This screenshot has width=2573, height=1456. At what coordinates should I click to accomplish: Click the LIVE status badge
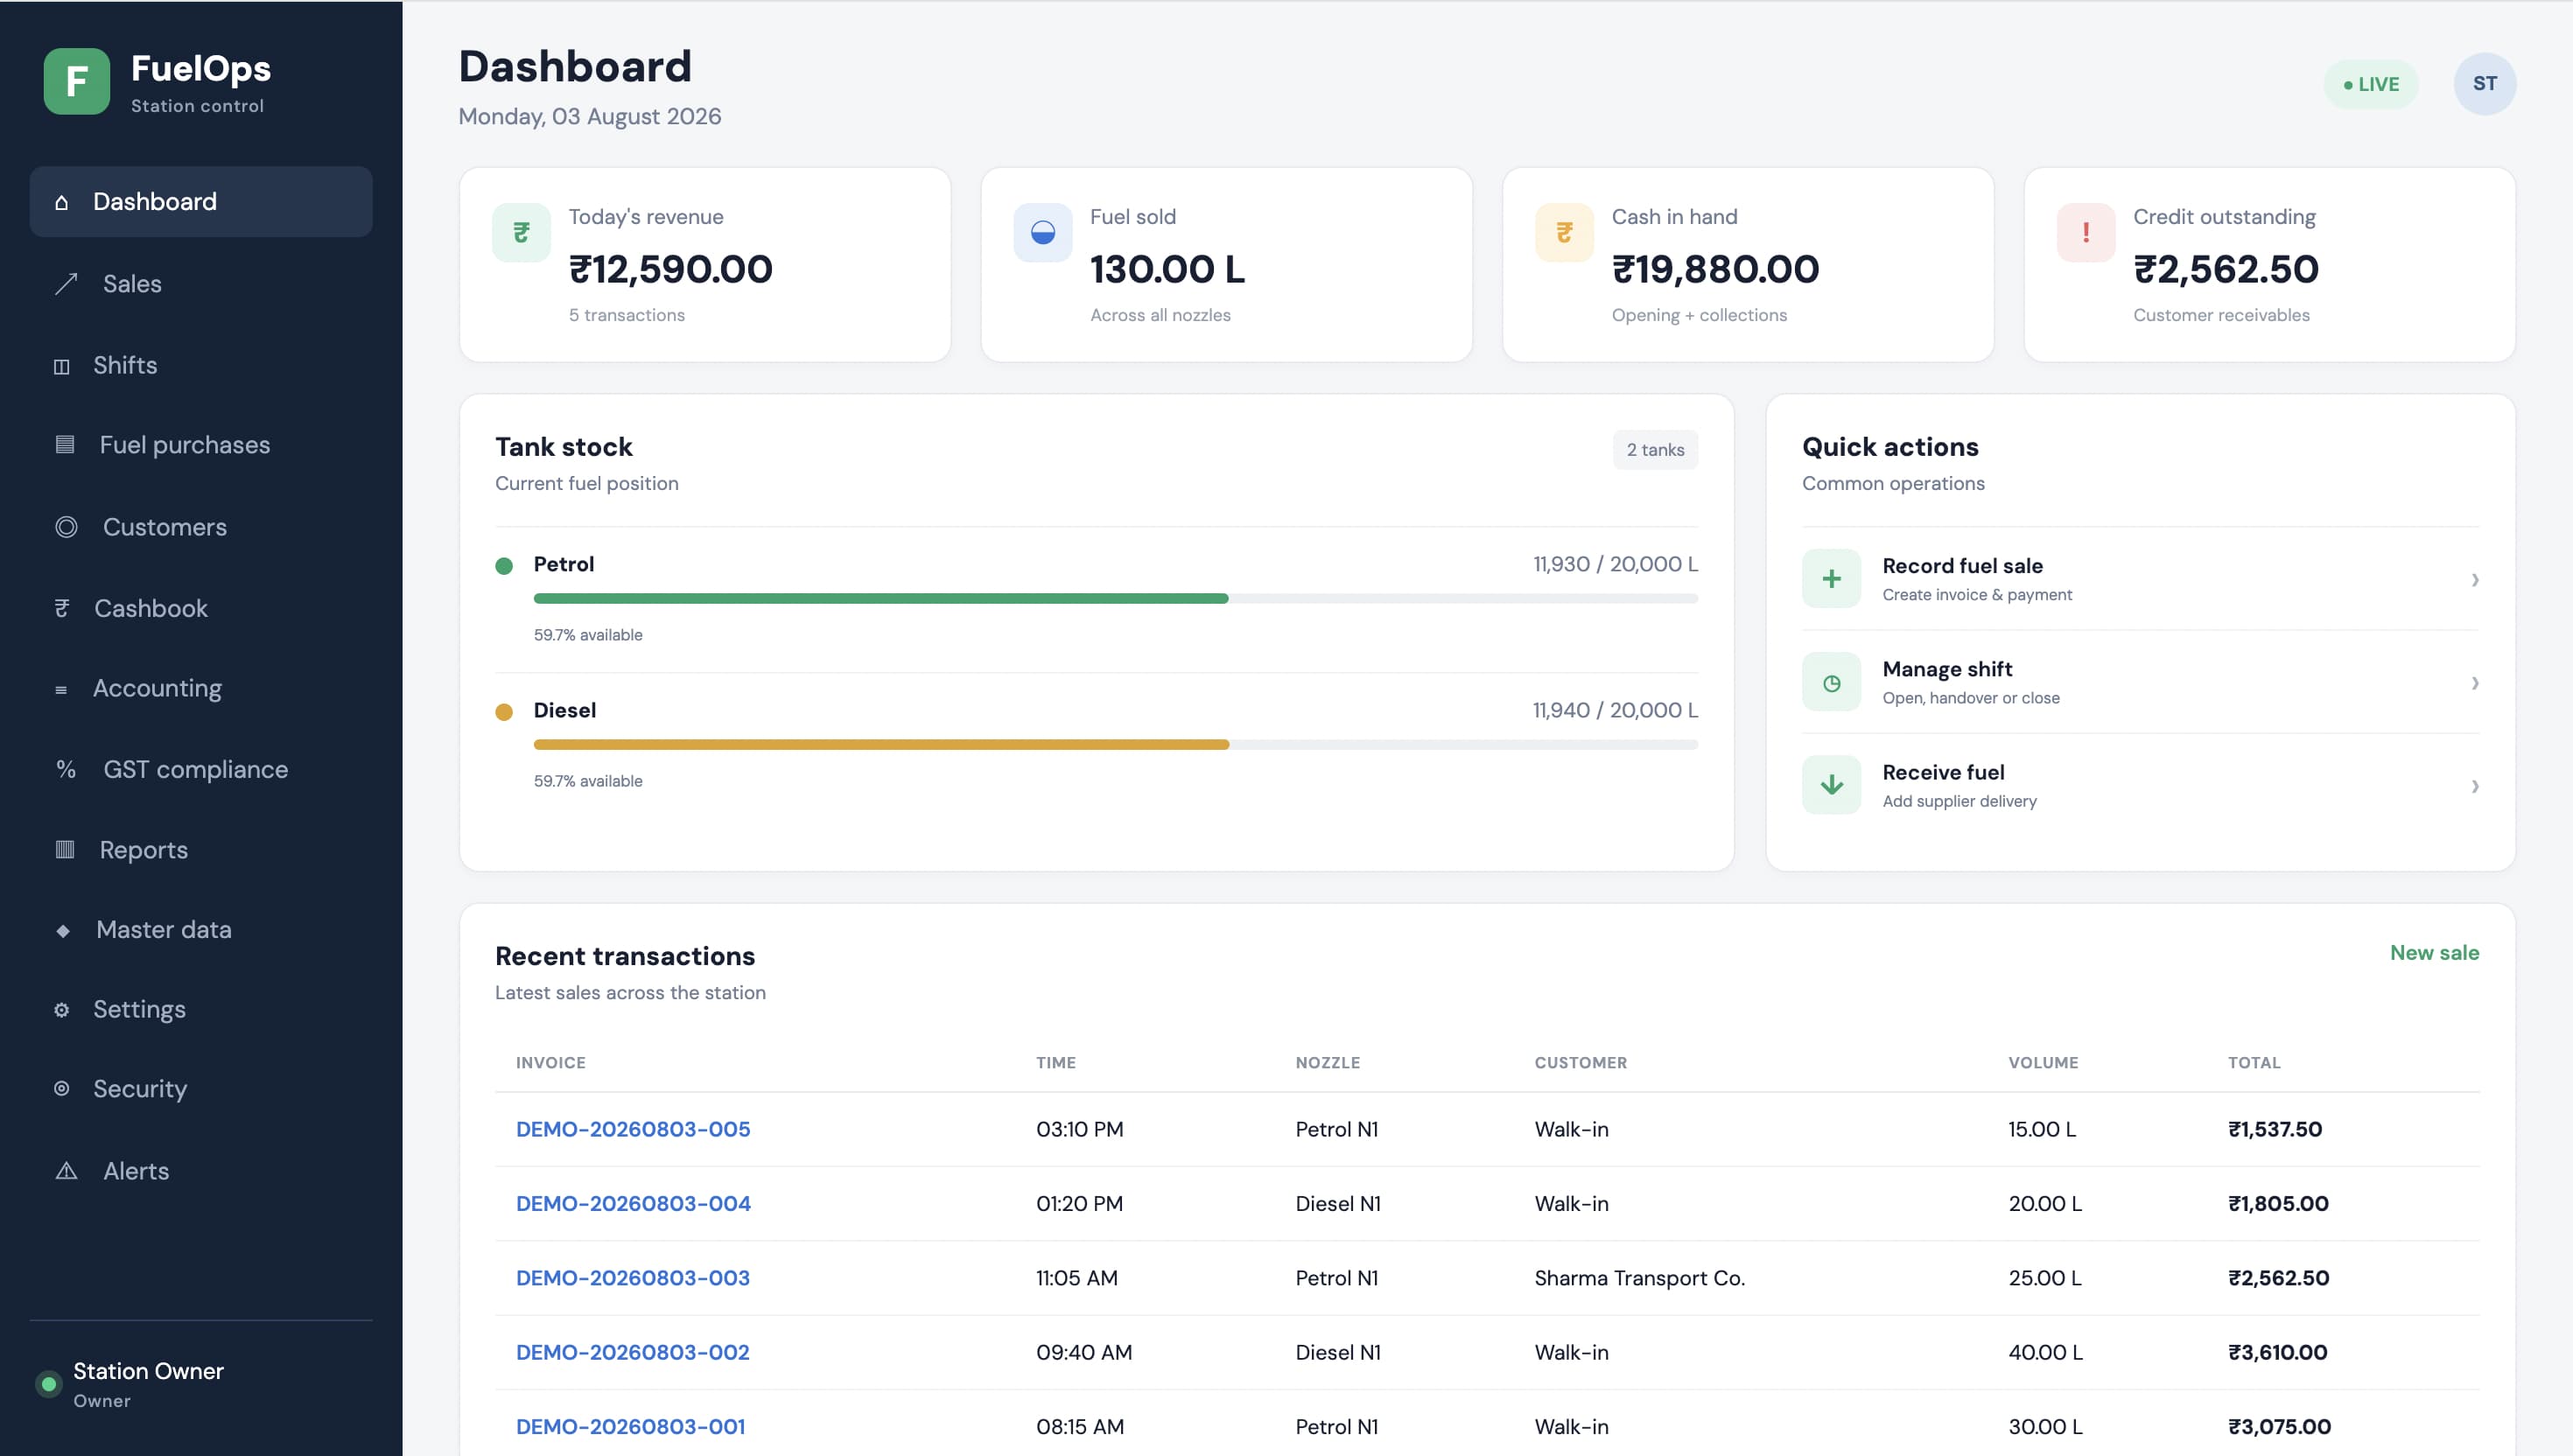(2370, 84)
